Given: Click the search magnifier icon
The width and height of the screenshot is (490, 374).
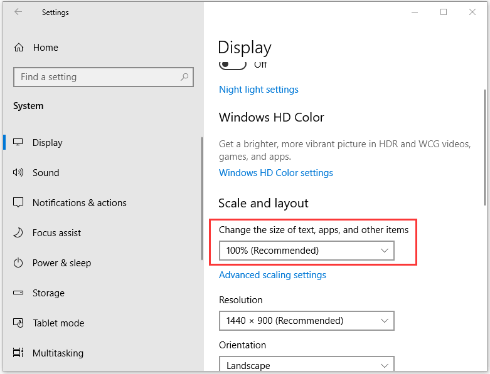Looking at the screenshot, I should point(184,77).
